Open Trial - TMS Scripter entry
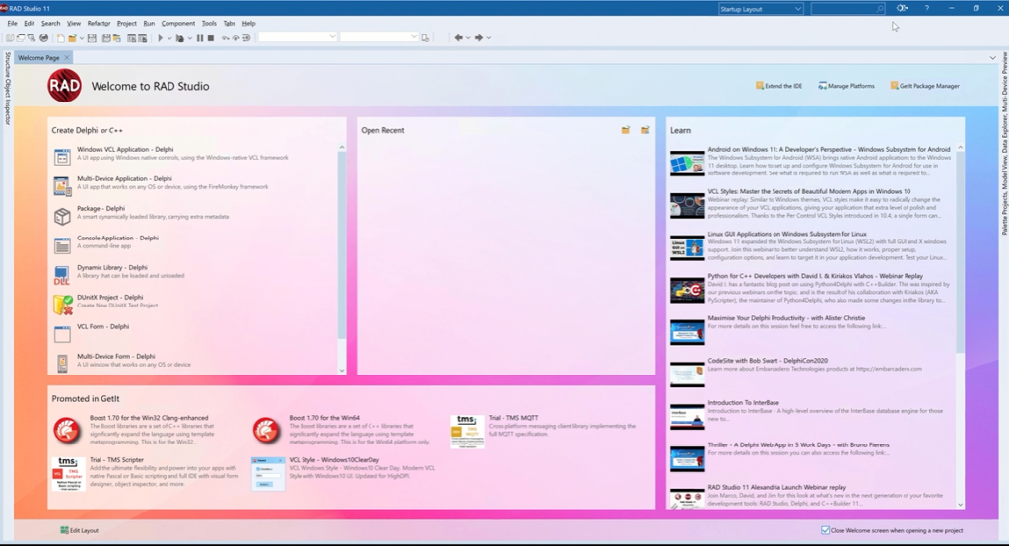Viewport: 1009px width, 546px height. point(146,472)
